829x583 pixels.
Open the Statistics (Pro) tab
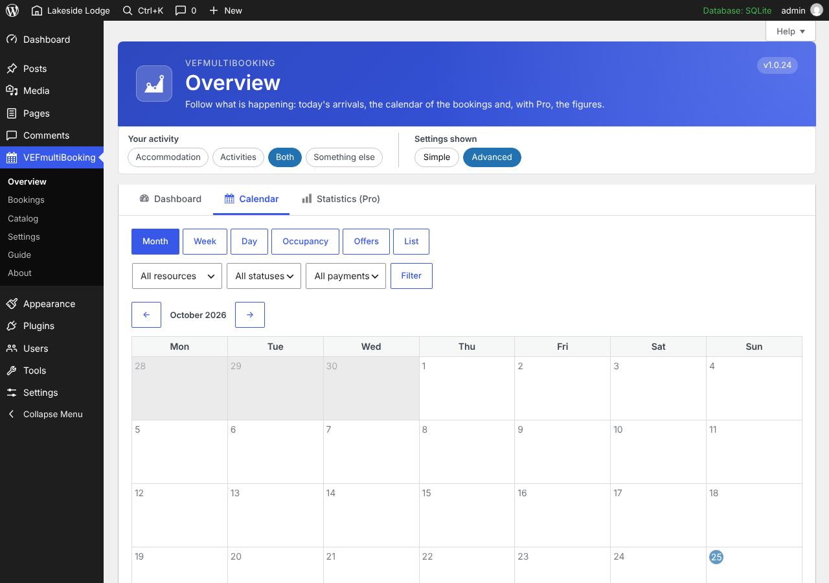(x=341, y=199)
